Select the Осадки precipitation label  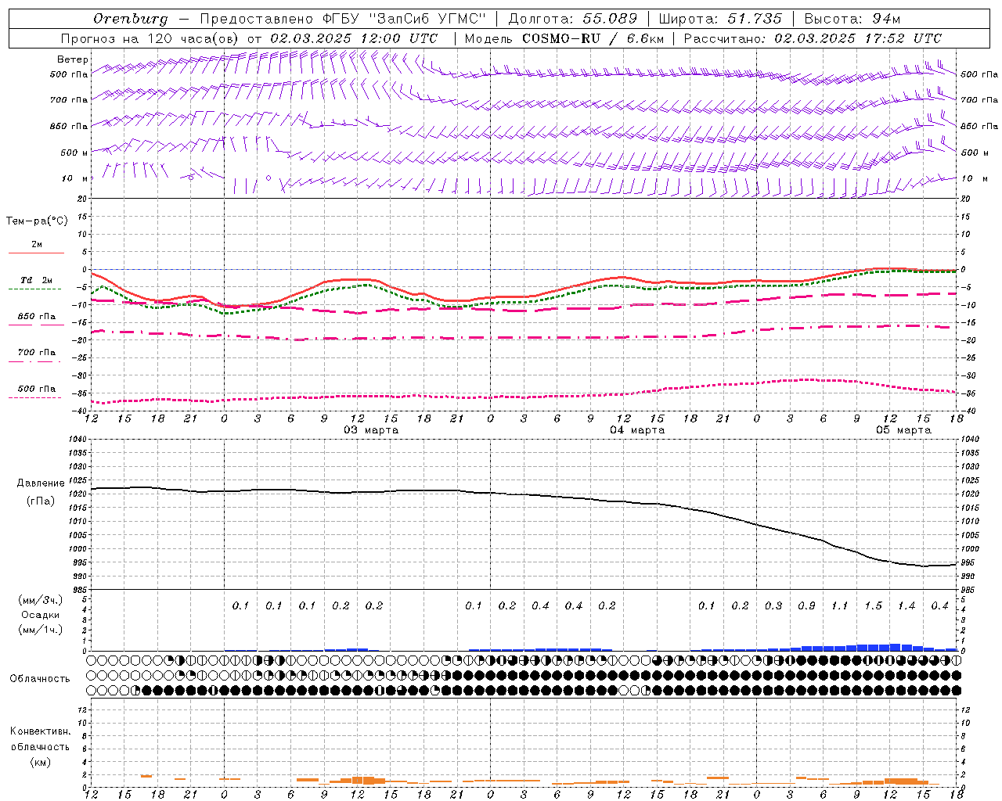point(41,615)
